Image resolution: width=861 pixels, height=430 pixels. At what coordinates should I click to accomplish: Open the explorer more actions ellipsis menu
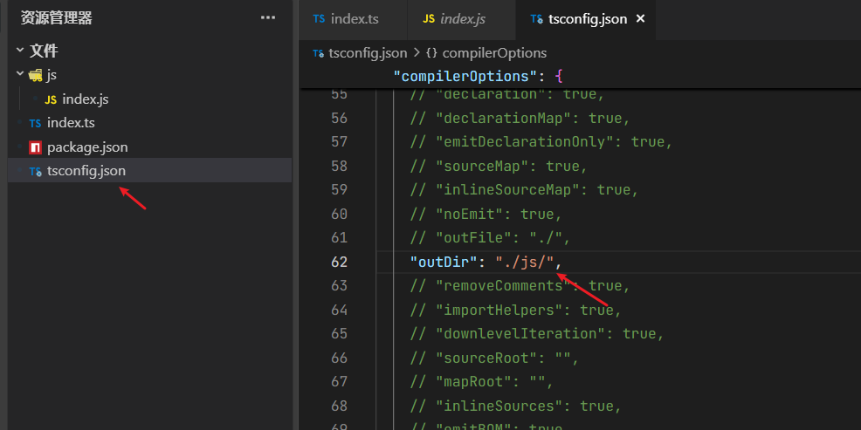267,18
